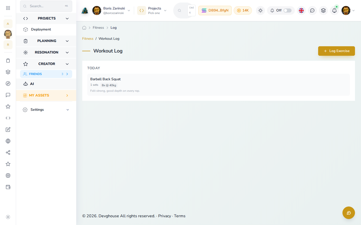The width and height of the screenshot is (361, 225).
Task: Open the floating chat support button
Action: [349, 213]
